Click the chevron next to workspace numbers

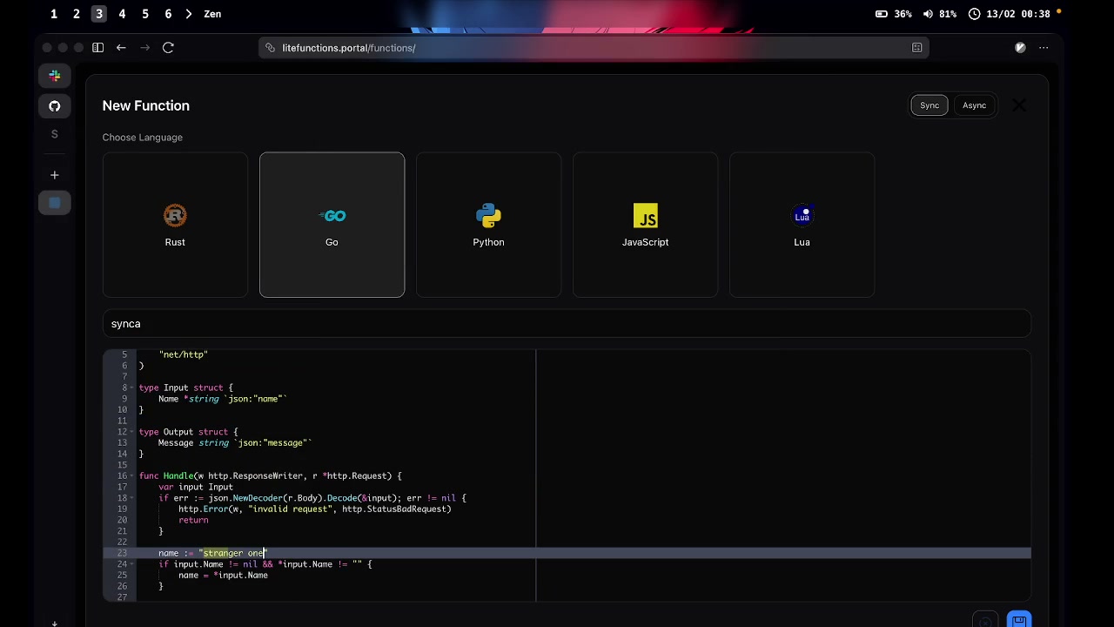tap(188, 14)
